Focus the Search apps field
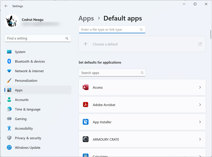This screenshot has height=157, width=212. click(x=110, y=73)
